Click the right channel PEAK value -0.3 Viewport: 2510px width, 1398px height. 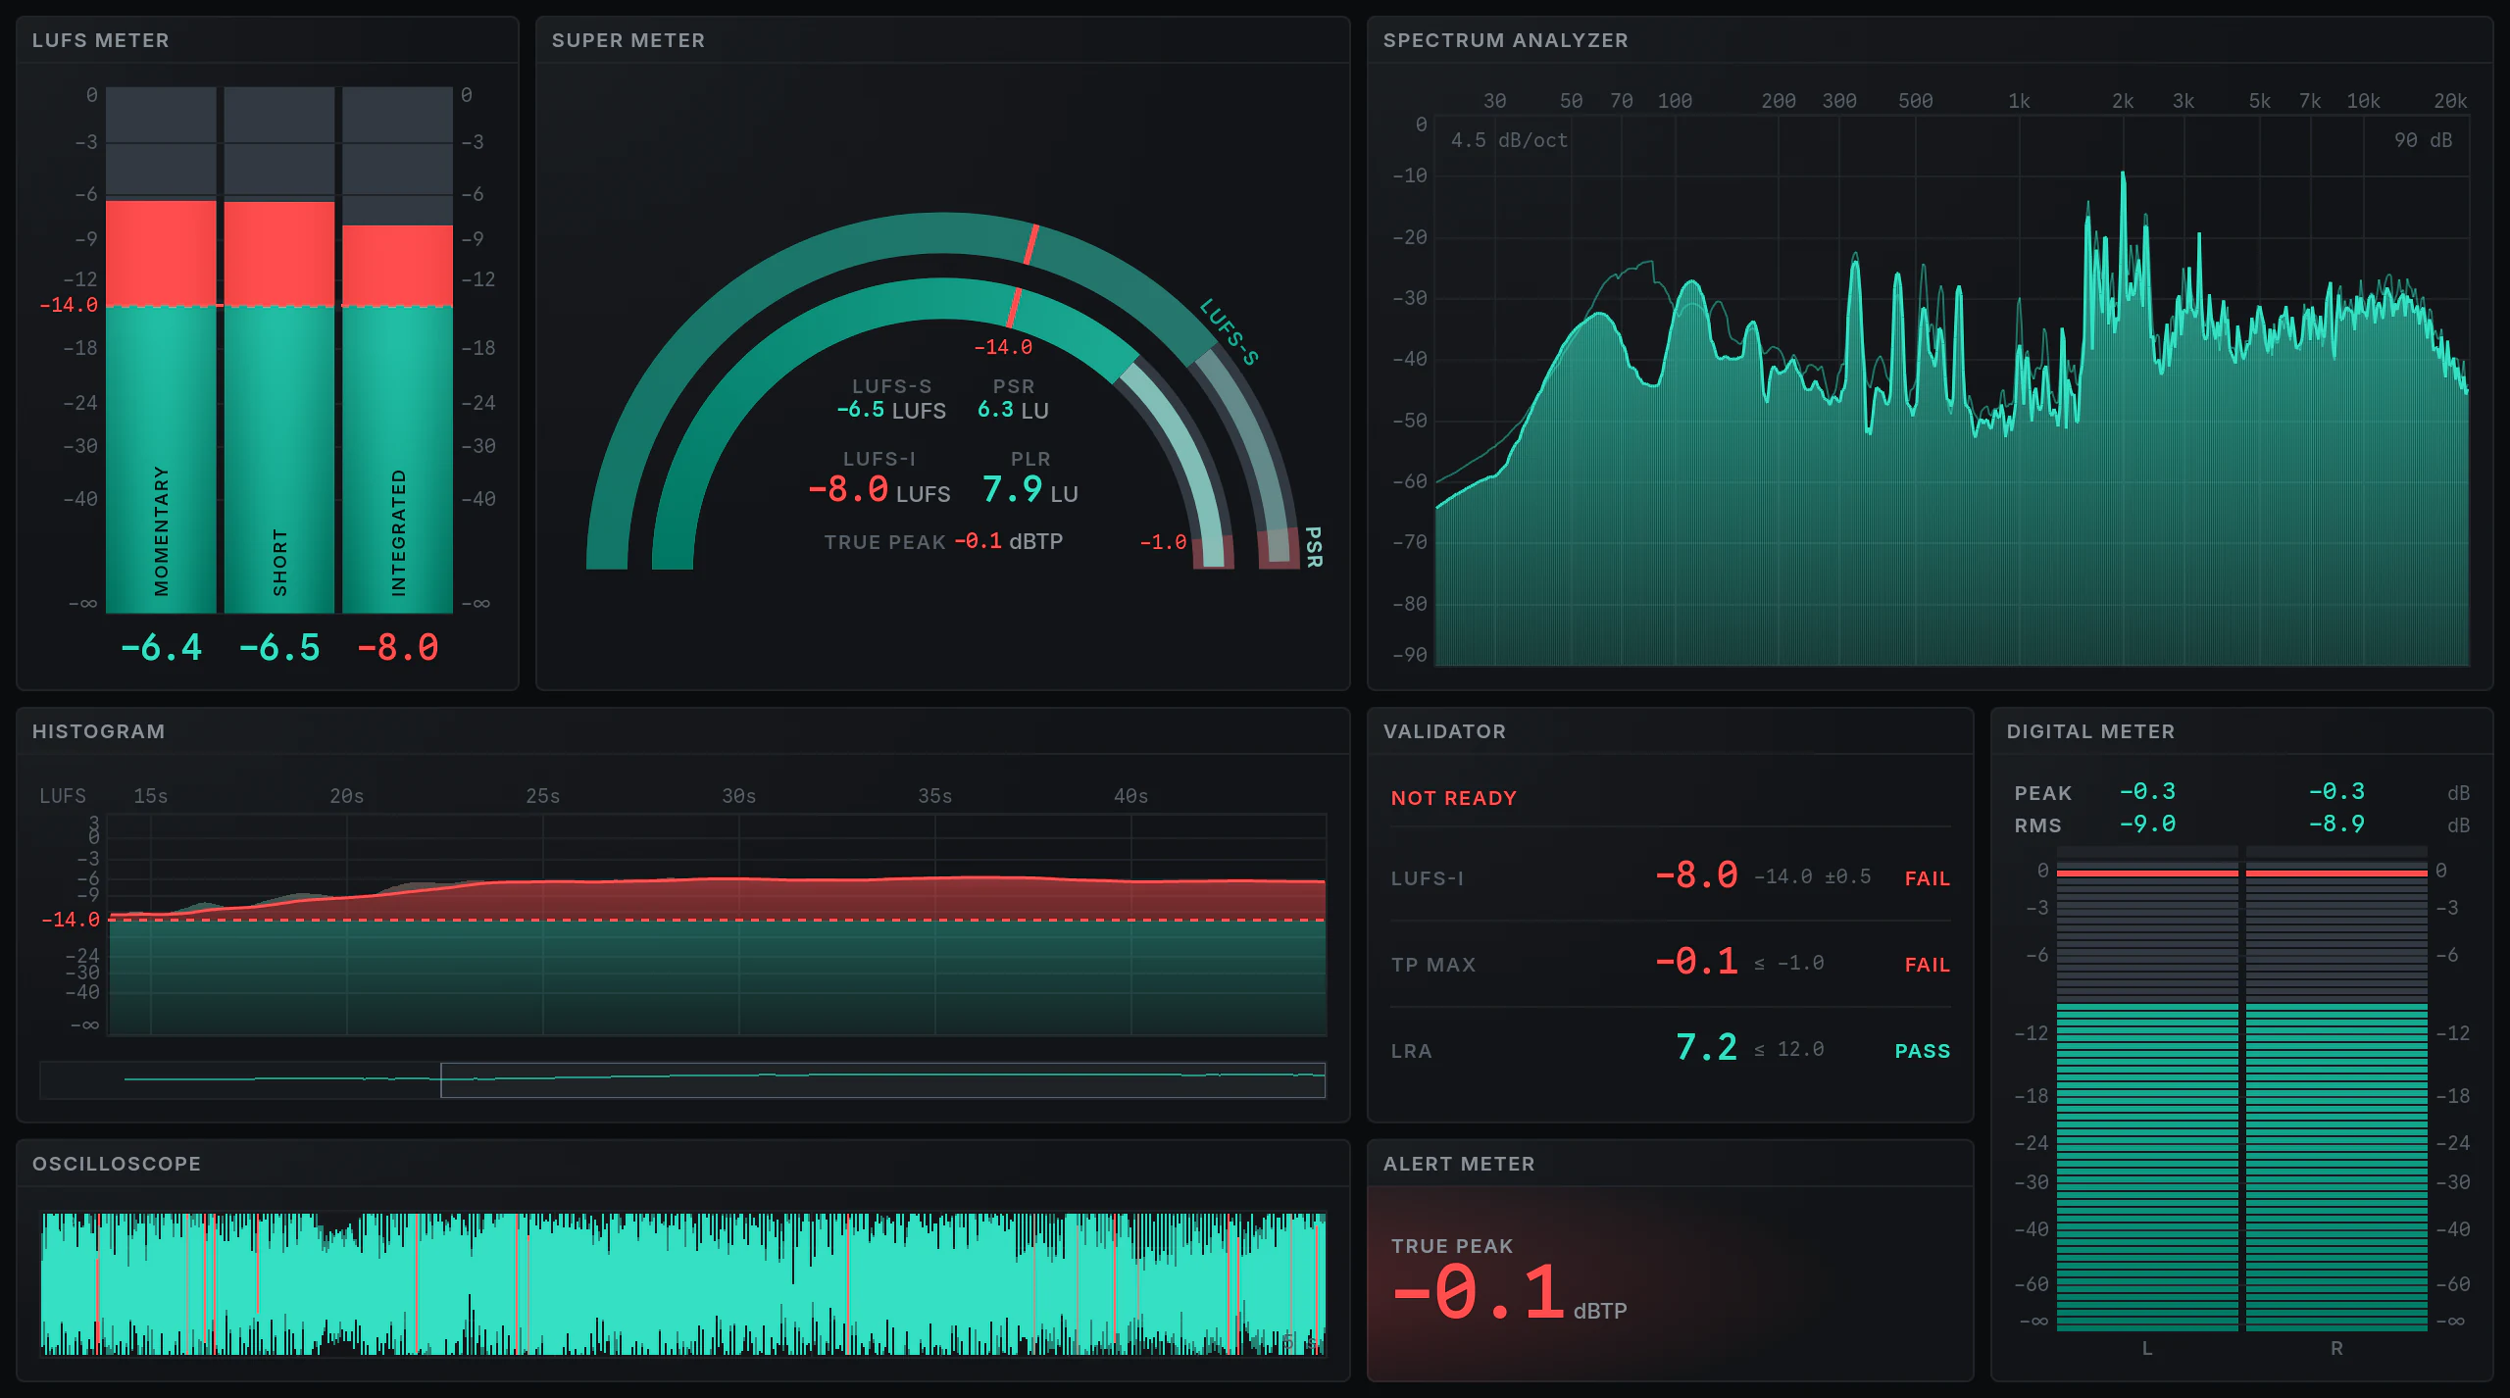[x=2336, y=791]
